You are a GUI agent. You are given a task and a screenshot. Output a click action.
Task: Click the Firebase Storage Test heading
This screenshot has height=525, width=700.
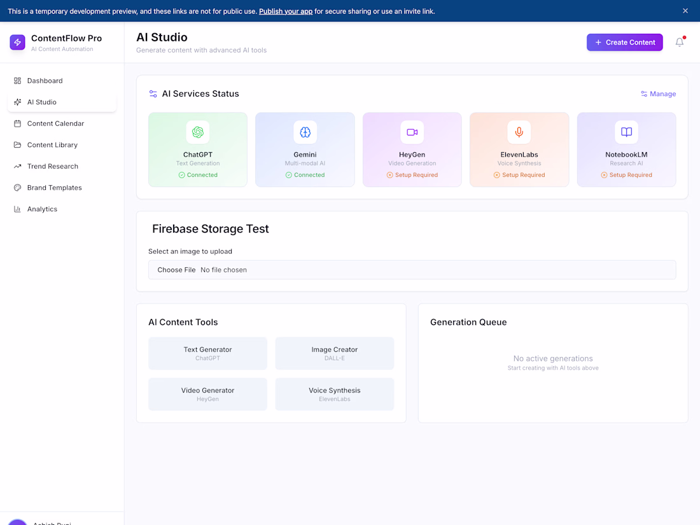[x=210, y=229]
